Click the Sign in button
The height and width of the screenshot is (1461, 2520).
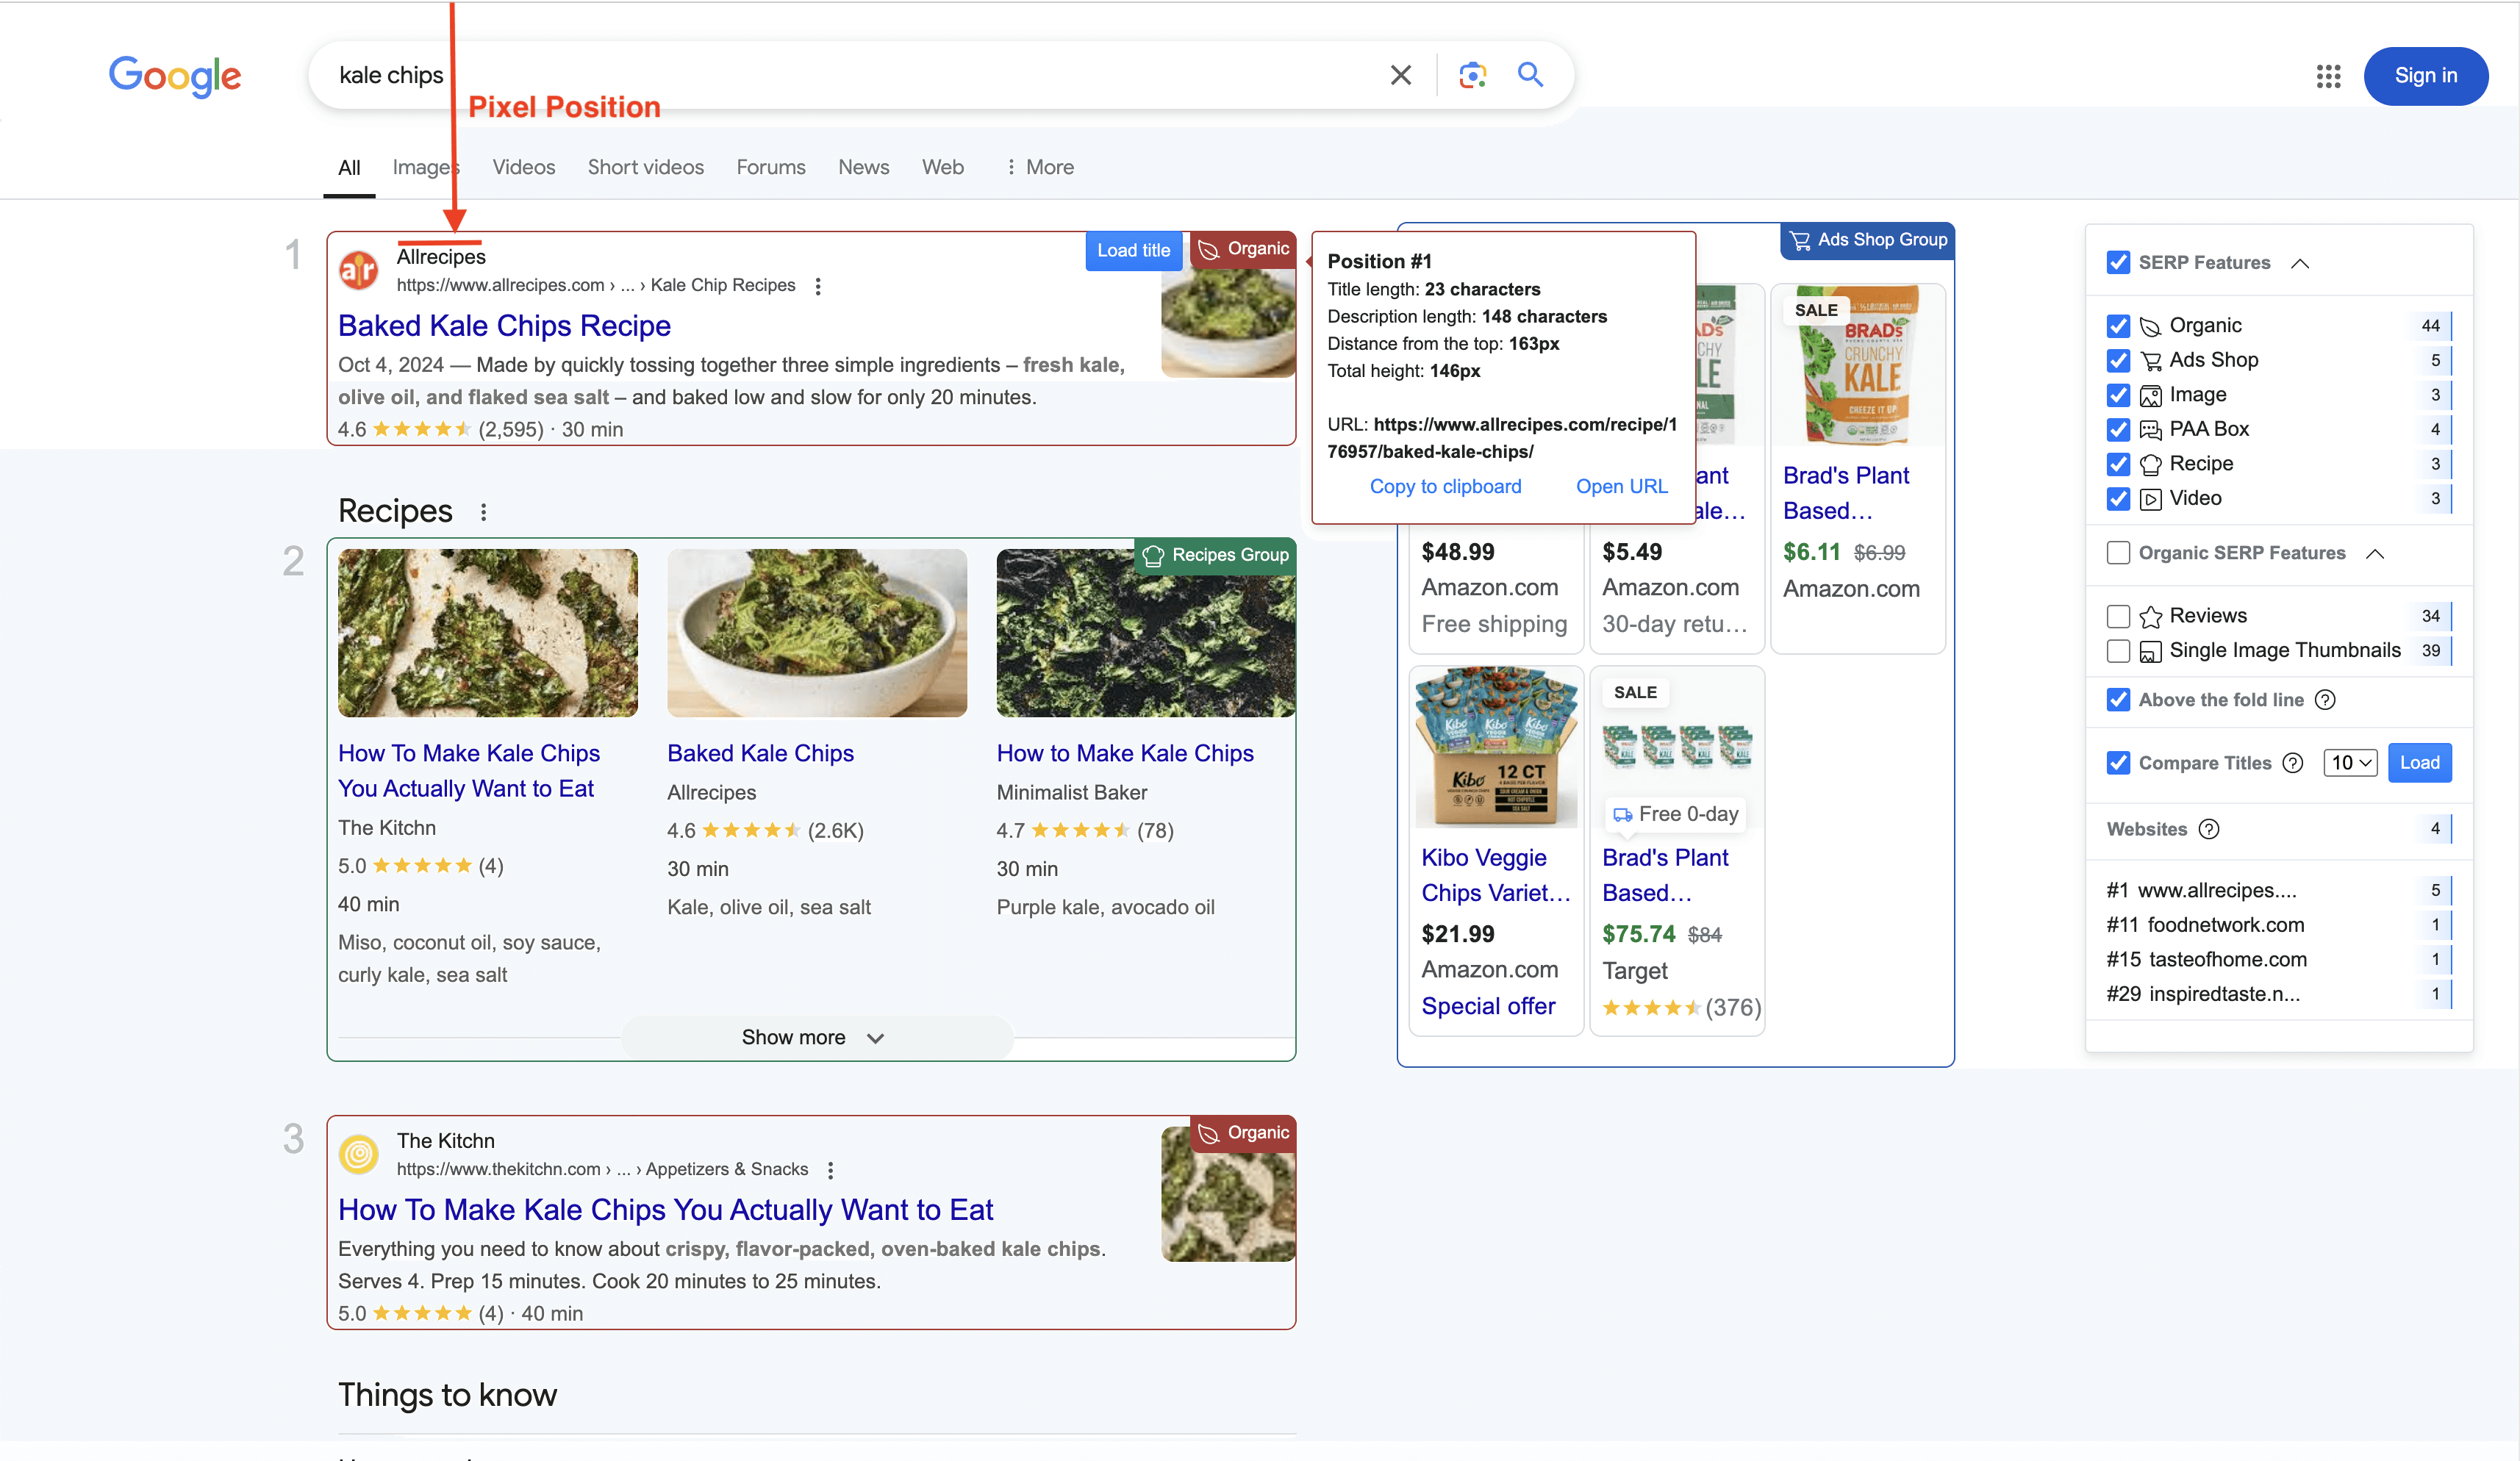(2425, 76)
